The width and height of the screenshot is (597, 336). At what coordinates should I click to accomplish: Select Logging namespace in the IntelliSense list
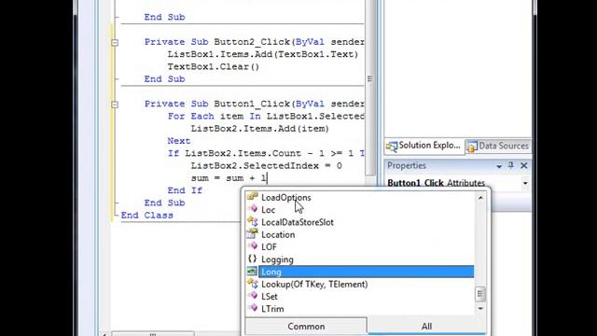click(x=277, y=259)
